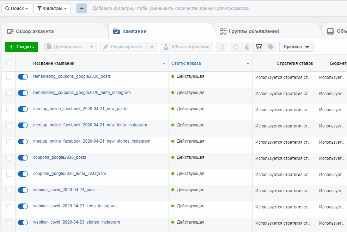
Task: Click the А/B-тестирование button
Action: tap(186, 46)
